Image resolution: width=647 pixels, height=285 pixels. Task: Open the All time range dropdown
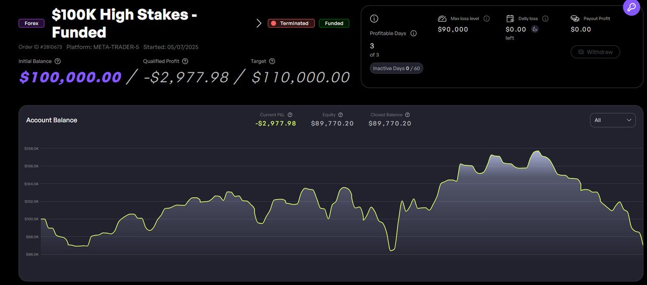coord(613,120)
